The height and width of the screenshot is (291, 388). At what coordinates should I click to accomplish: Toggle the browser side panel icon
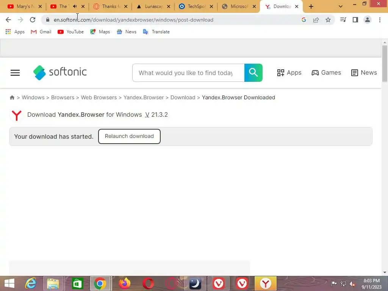(355, 20)
